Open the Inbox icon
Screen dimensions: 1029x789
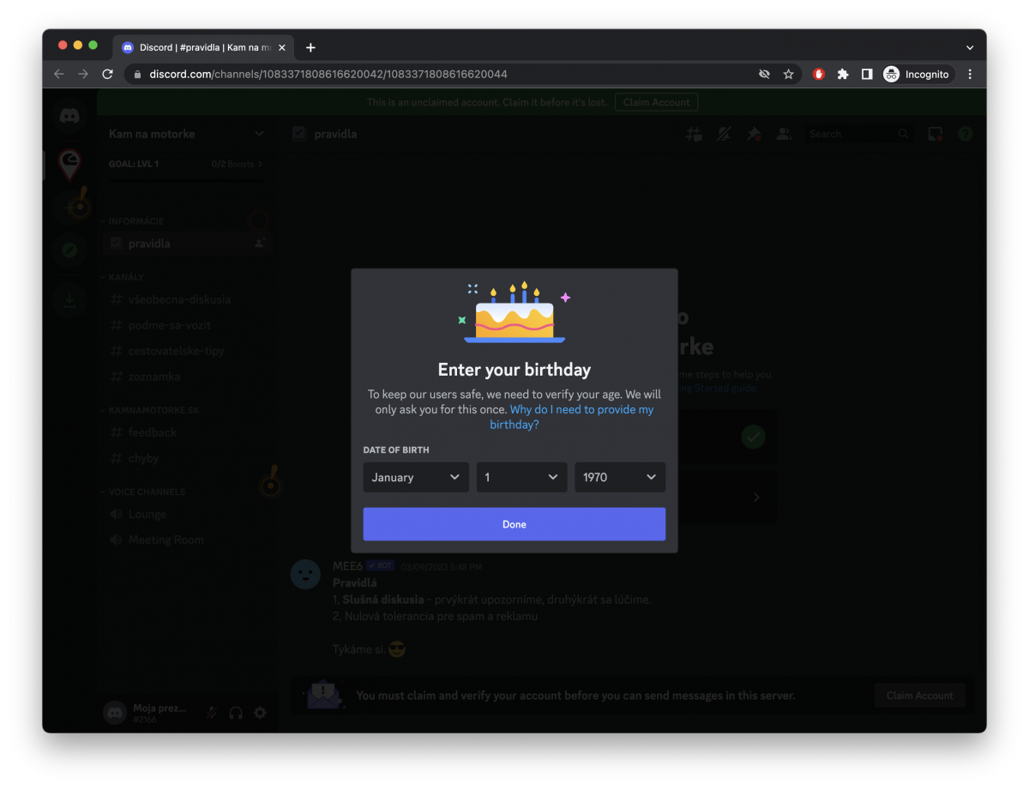[x=936, y=134]
